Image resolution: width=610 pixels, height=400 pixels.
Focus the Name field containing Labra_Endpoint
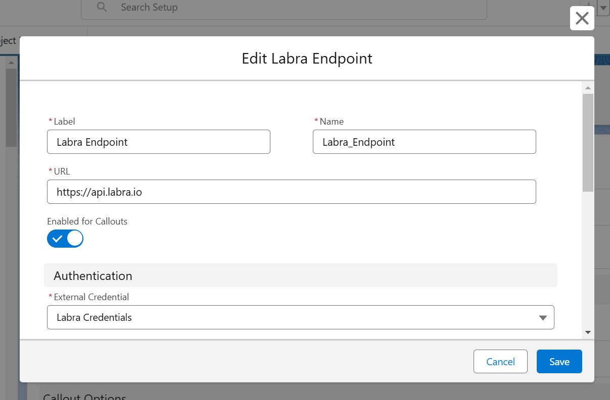[x=425, y=142]
